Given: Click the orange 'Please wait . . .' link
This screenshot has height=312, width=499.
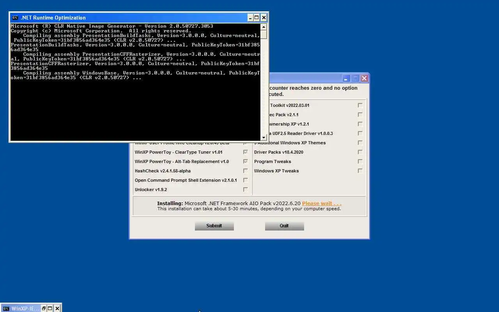Looking at the screenshot, I should (x=322, y=203).
